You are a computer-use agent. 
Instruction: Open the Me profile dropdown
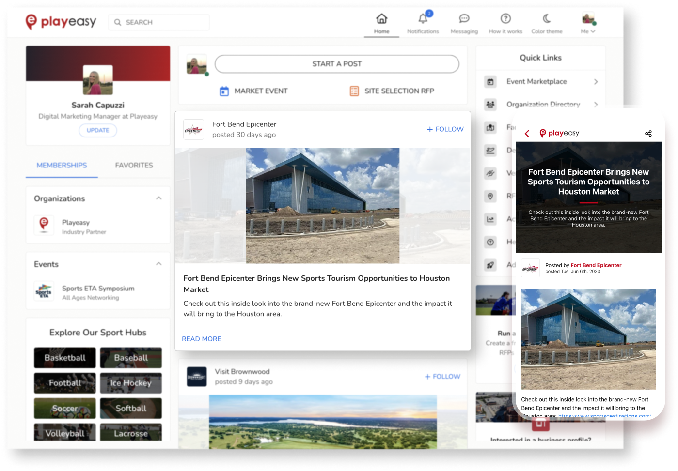(588, 24)
